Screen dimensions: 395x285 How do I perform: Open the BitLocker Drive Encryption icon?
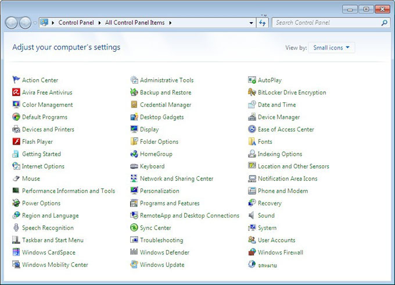[x=252, y=92]
